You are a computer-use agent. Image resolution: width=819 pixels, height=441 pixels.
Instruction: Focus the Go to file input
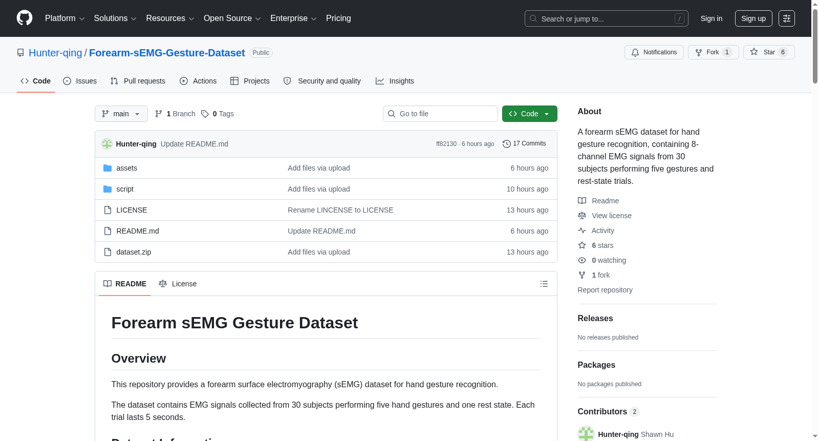tap(440, 114)
